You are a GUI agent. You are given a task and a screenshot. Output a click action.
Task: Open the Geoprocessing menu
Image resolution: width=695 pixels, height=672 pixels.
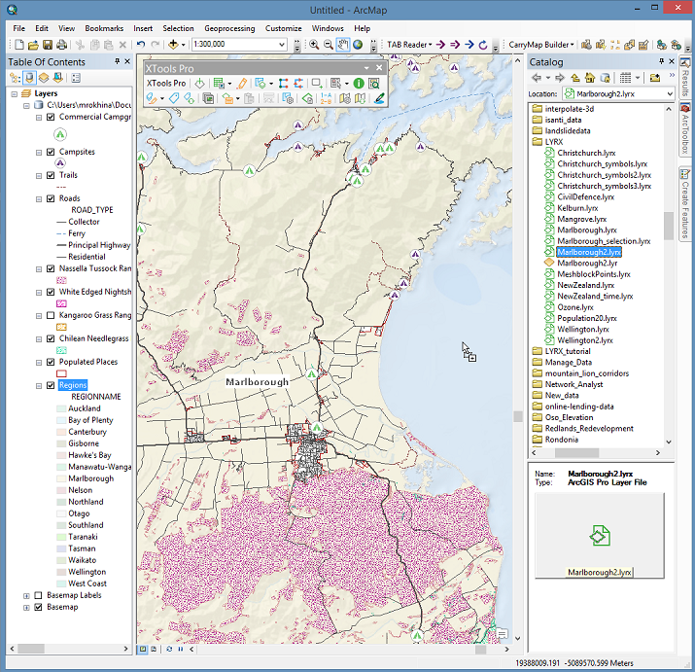[x=229, y=28]
